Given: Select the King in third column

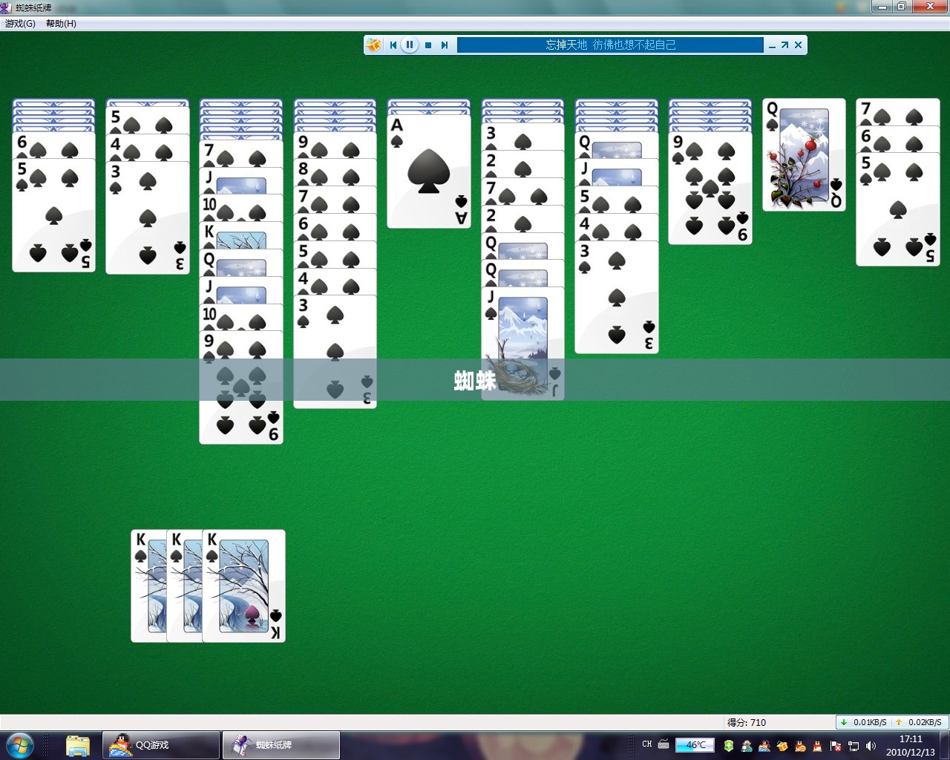Looking at the screenshot, I should point(241,235).
